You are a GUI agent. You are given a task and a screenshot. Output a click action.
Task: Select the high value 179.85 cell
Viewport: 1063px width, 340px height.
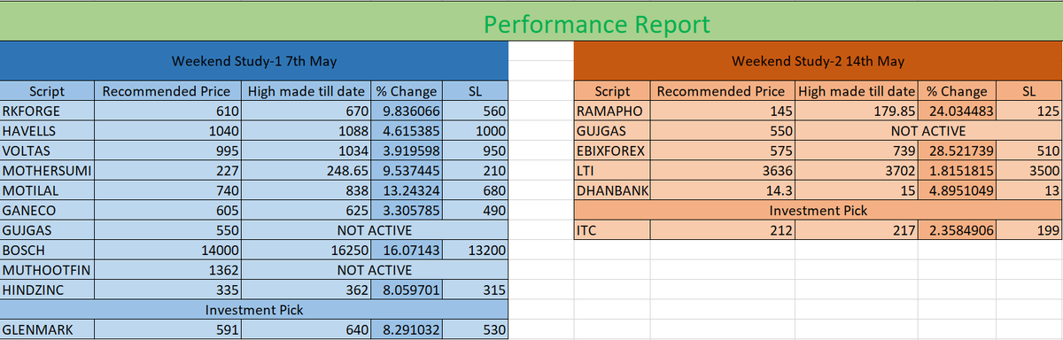[857, 112]
